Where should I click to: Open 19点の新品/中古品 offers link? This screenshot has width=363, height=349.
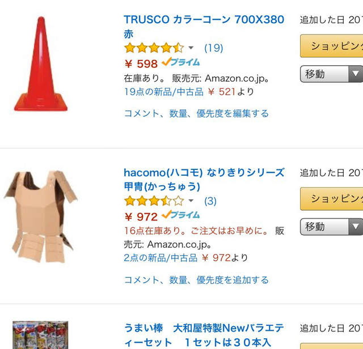point(164,92)
